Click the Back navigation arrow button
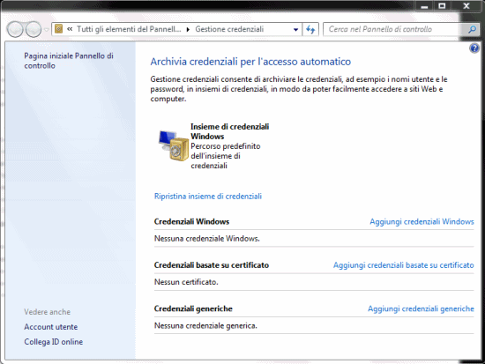Screen dimensions: 485x364 (15, 29)
